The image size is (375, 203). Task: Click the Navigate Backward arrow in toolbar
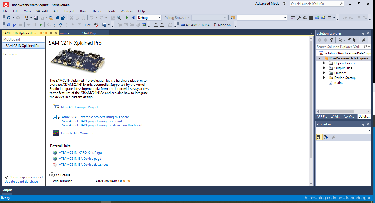click(9, 18)
